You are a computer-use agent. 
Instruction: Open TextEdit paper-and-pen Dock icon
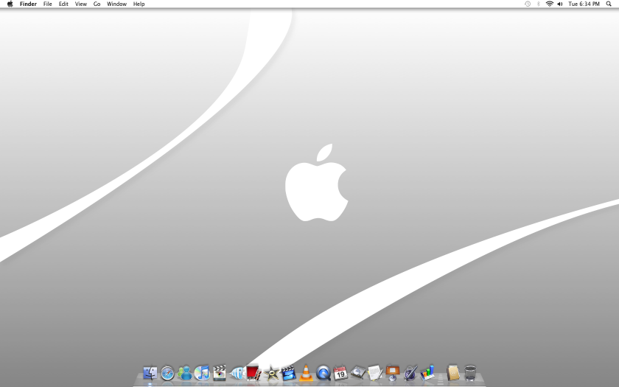click(375, 373)
